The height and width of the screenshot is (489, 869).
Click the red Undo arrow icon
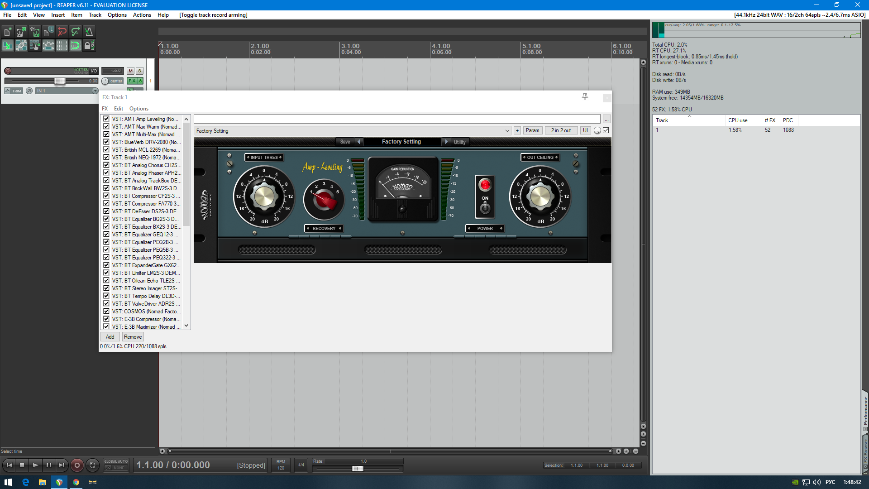click(x=62, y=32)
